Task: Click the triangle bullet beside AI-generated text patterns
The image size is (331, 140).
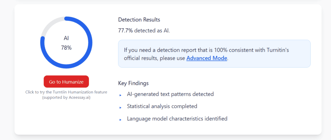Action: pos(120,95)
